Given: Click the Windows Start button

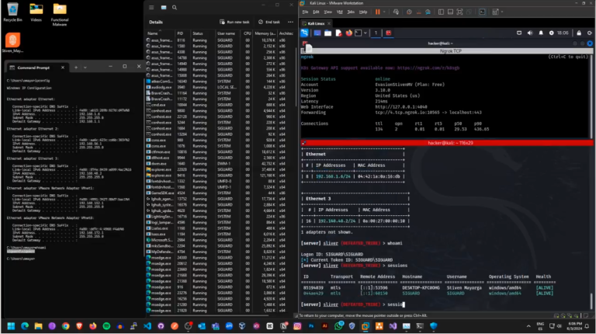Looking at the screenshot, I should click(11, 326).
